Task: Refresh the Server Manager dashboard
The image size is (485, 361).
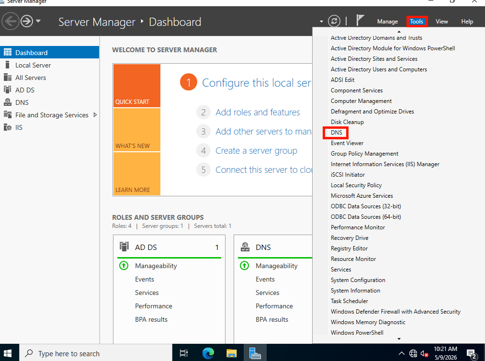Action: [334, 21]
